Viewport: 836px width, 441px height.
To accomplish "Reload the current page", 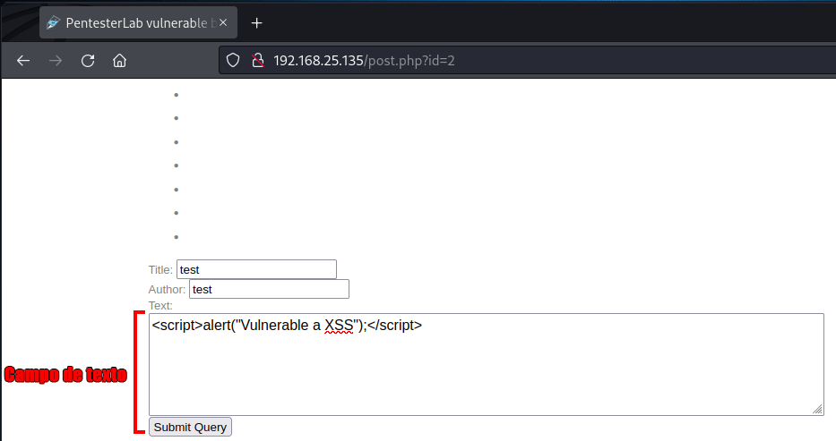I will tap(88, 61).
